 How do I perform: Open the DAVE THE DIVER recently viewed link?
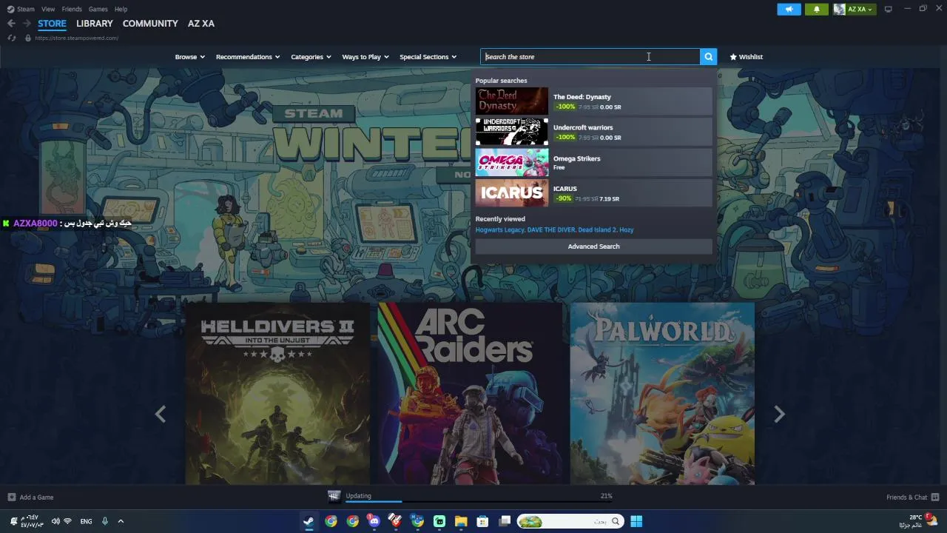click(x=551, y=229)
